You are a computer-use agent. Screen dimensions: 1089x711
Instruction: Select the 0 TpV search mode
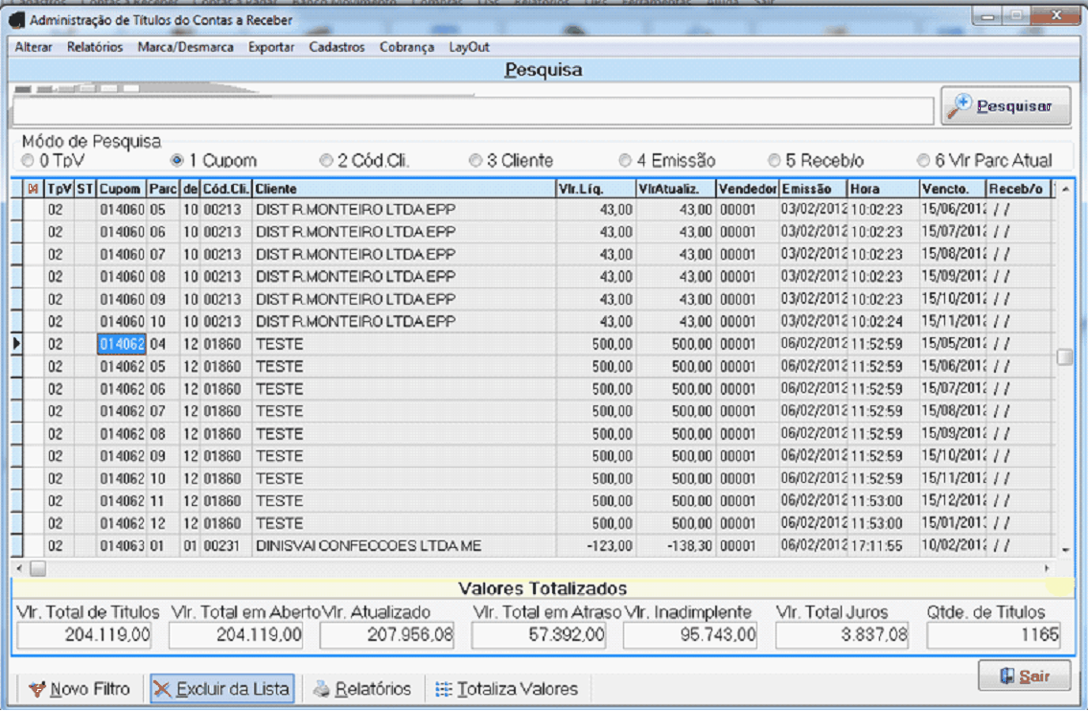pos(29,161)
